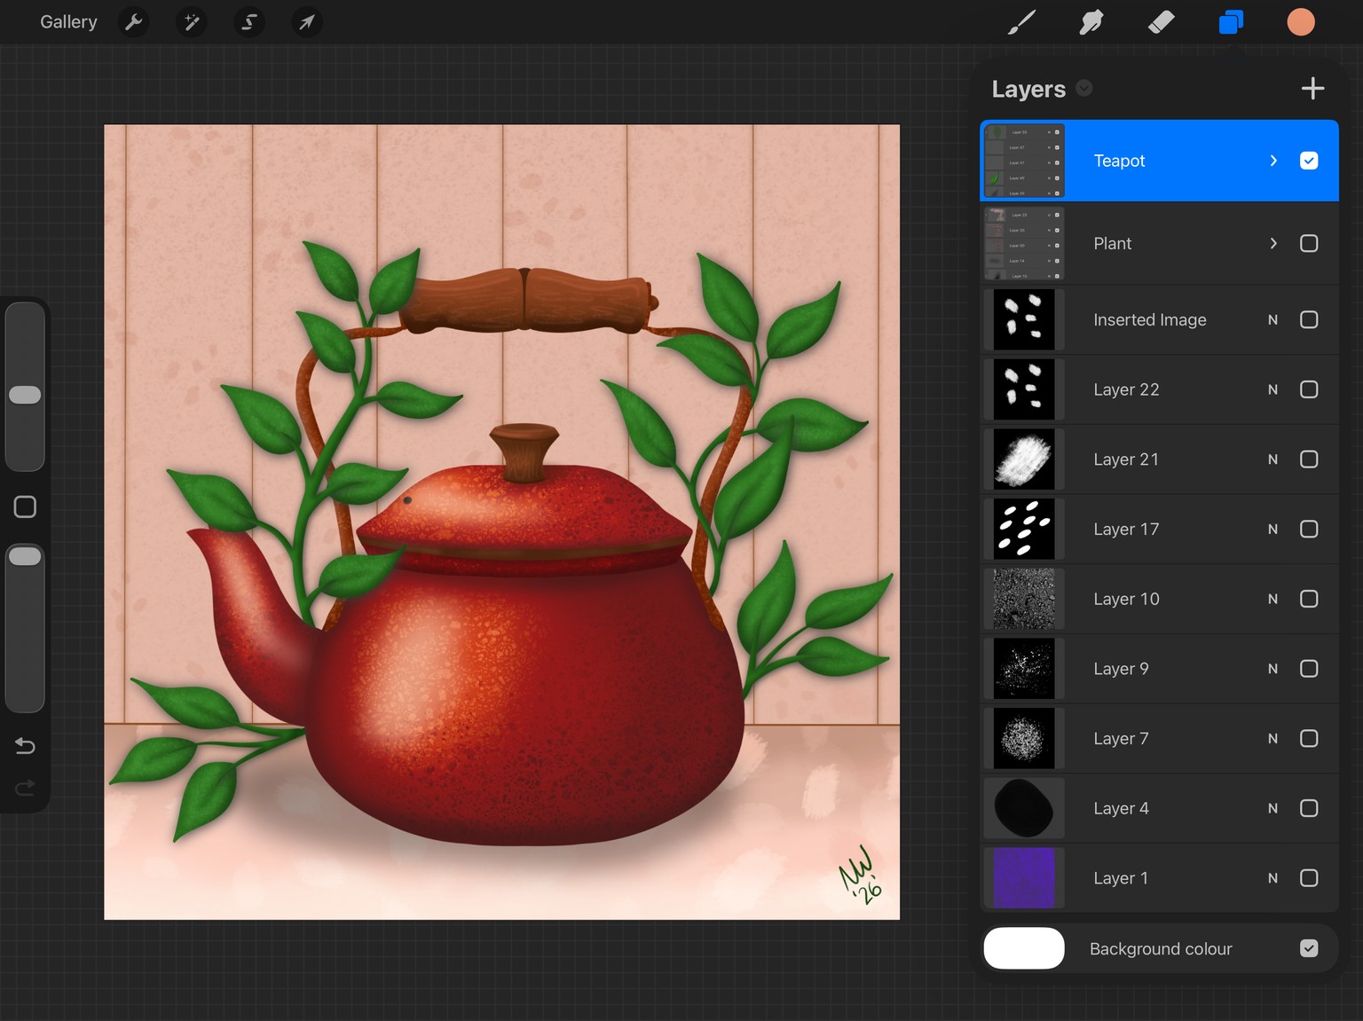Tap the Layer 10 texture thumbnail
This screenshot has height=1021, width=1363.
(x=1024, y=599)
